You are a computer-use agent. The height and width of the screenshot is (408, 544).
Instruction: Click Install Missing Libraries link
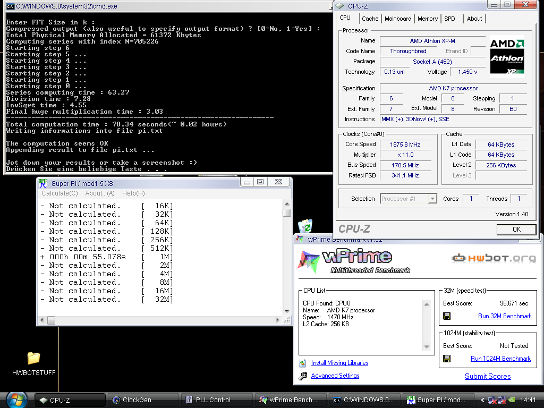click(339, 363)
